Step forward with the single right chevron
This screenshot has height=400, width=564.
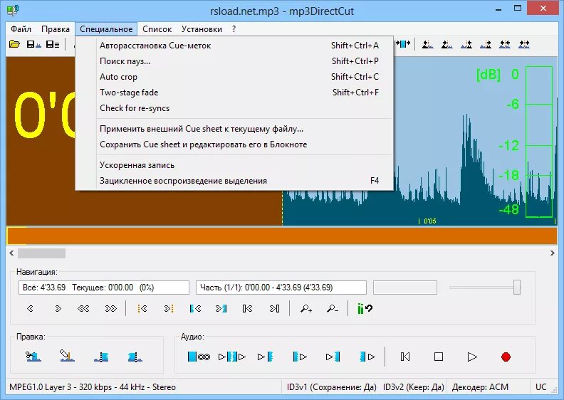[x=58, y=308]
